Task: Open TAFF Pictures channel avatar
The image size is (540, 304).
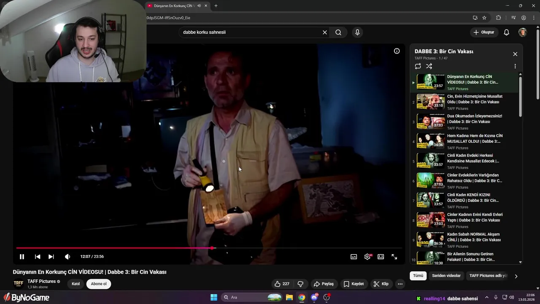Action: [x=18, y=284]
